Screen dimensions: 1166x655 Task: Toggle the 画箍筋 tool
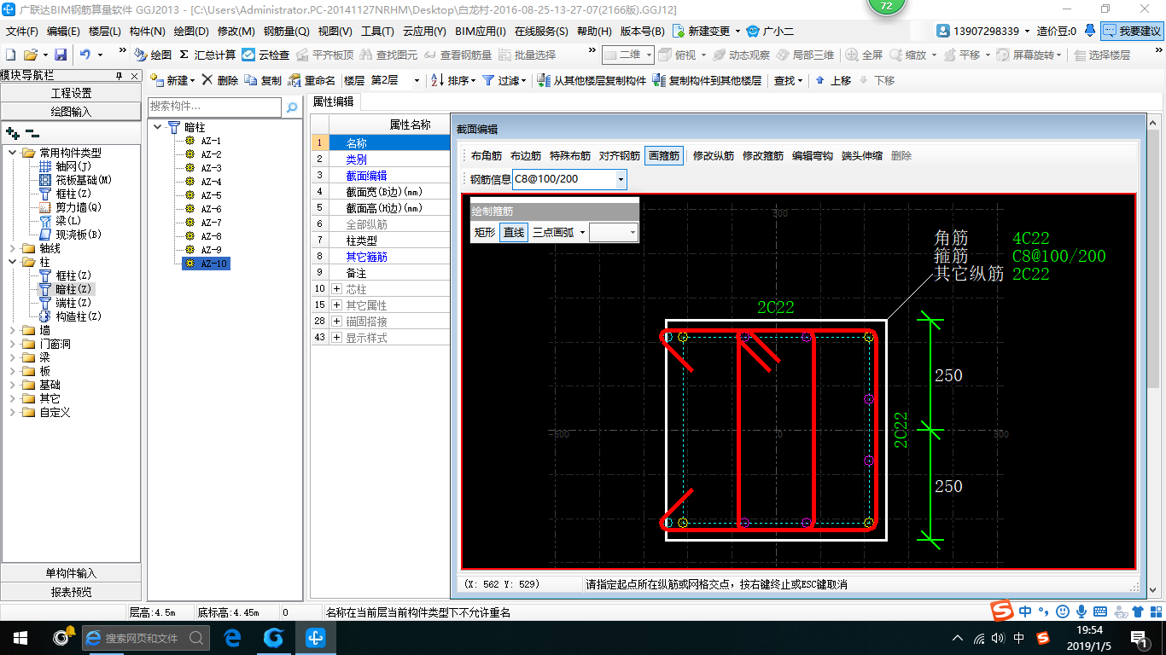(x=664, y=156)
